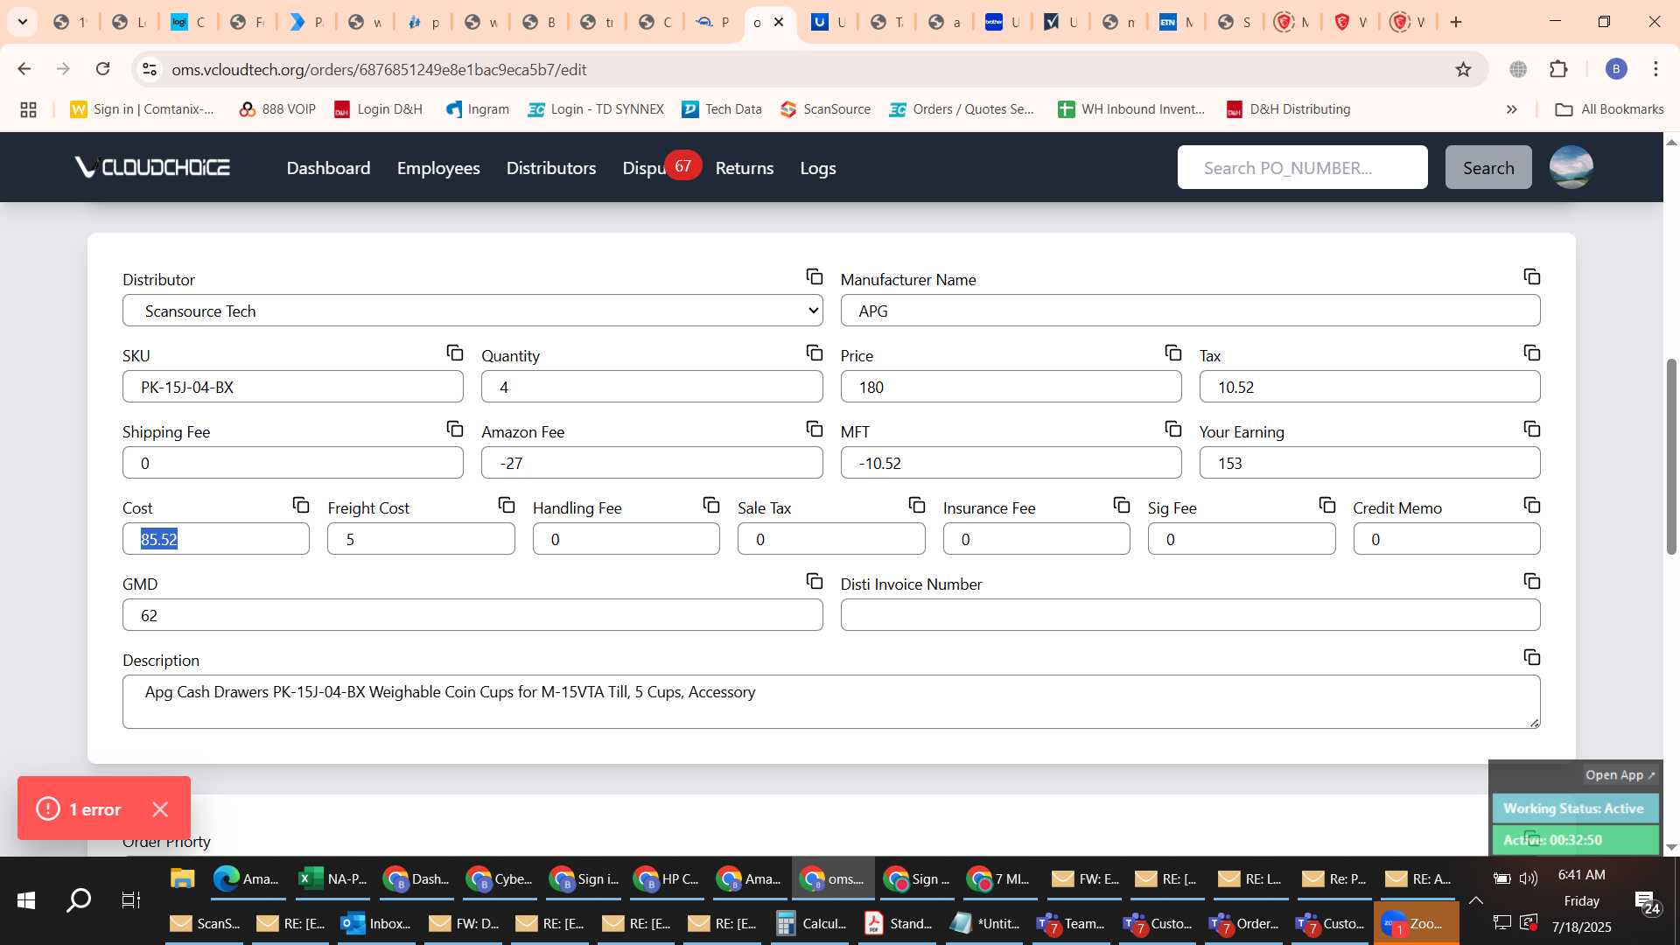Open the Chrome extensions icon
The image size is (1680, 945).
click(x=1558, y=69)
